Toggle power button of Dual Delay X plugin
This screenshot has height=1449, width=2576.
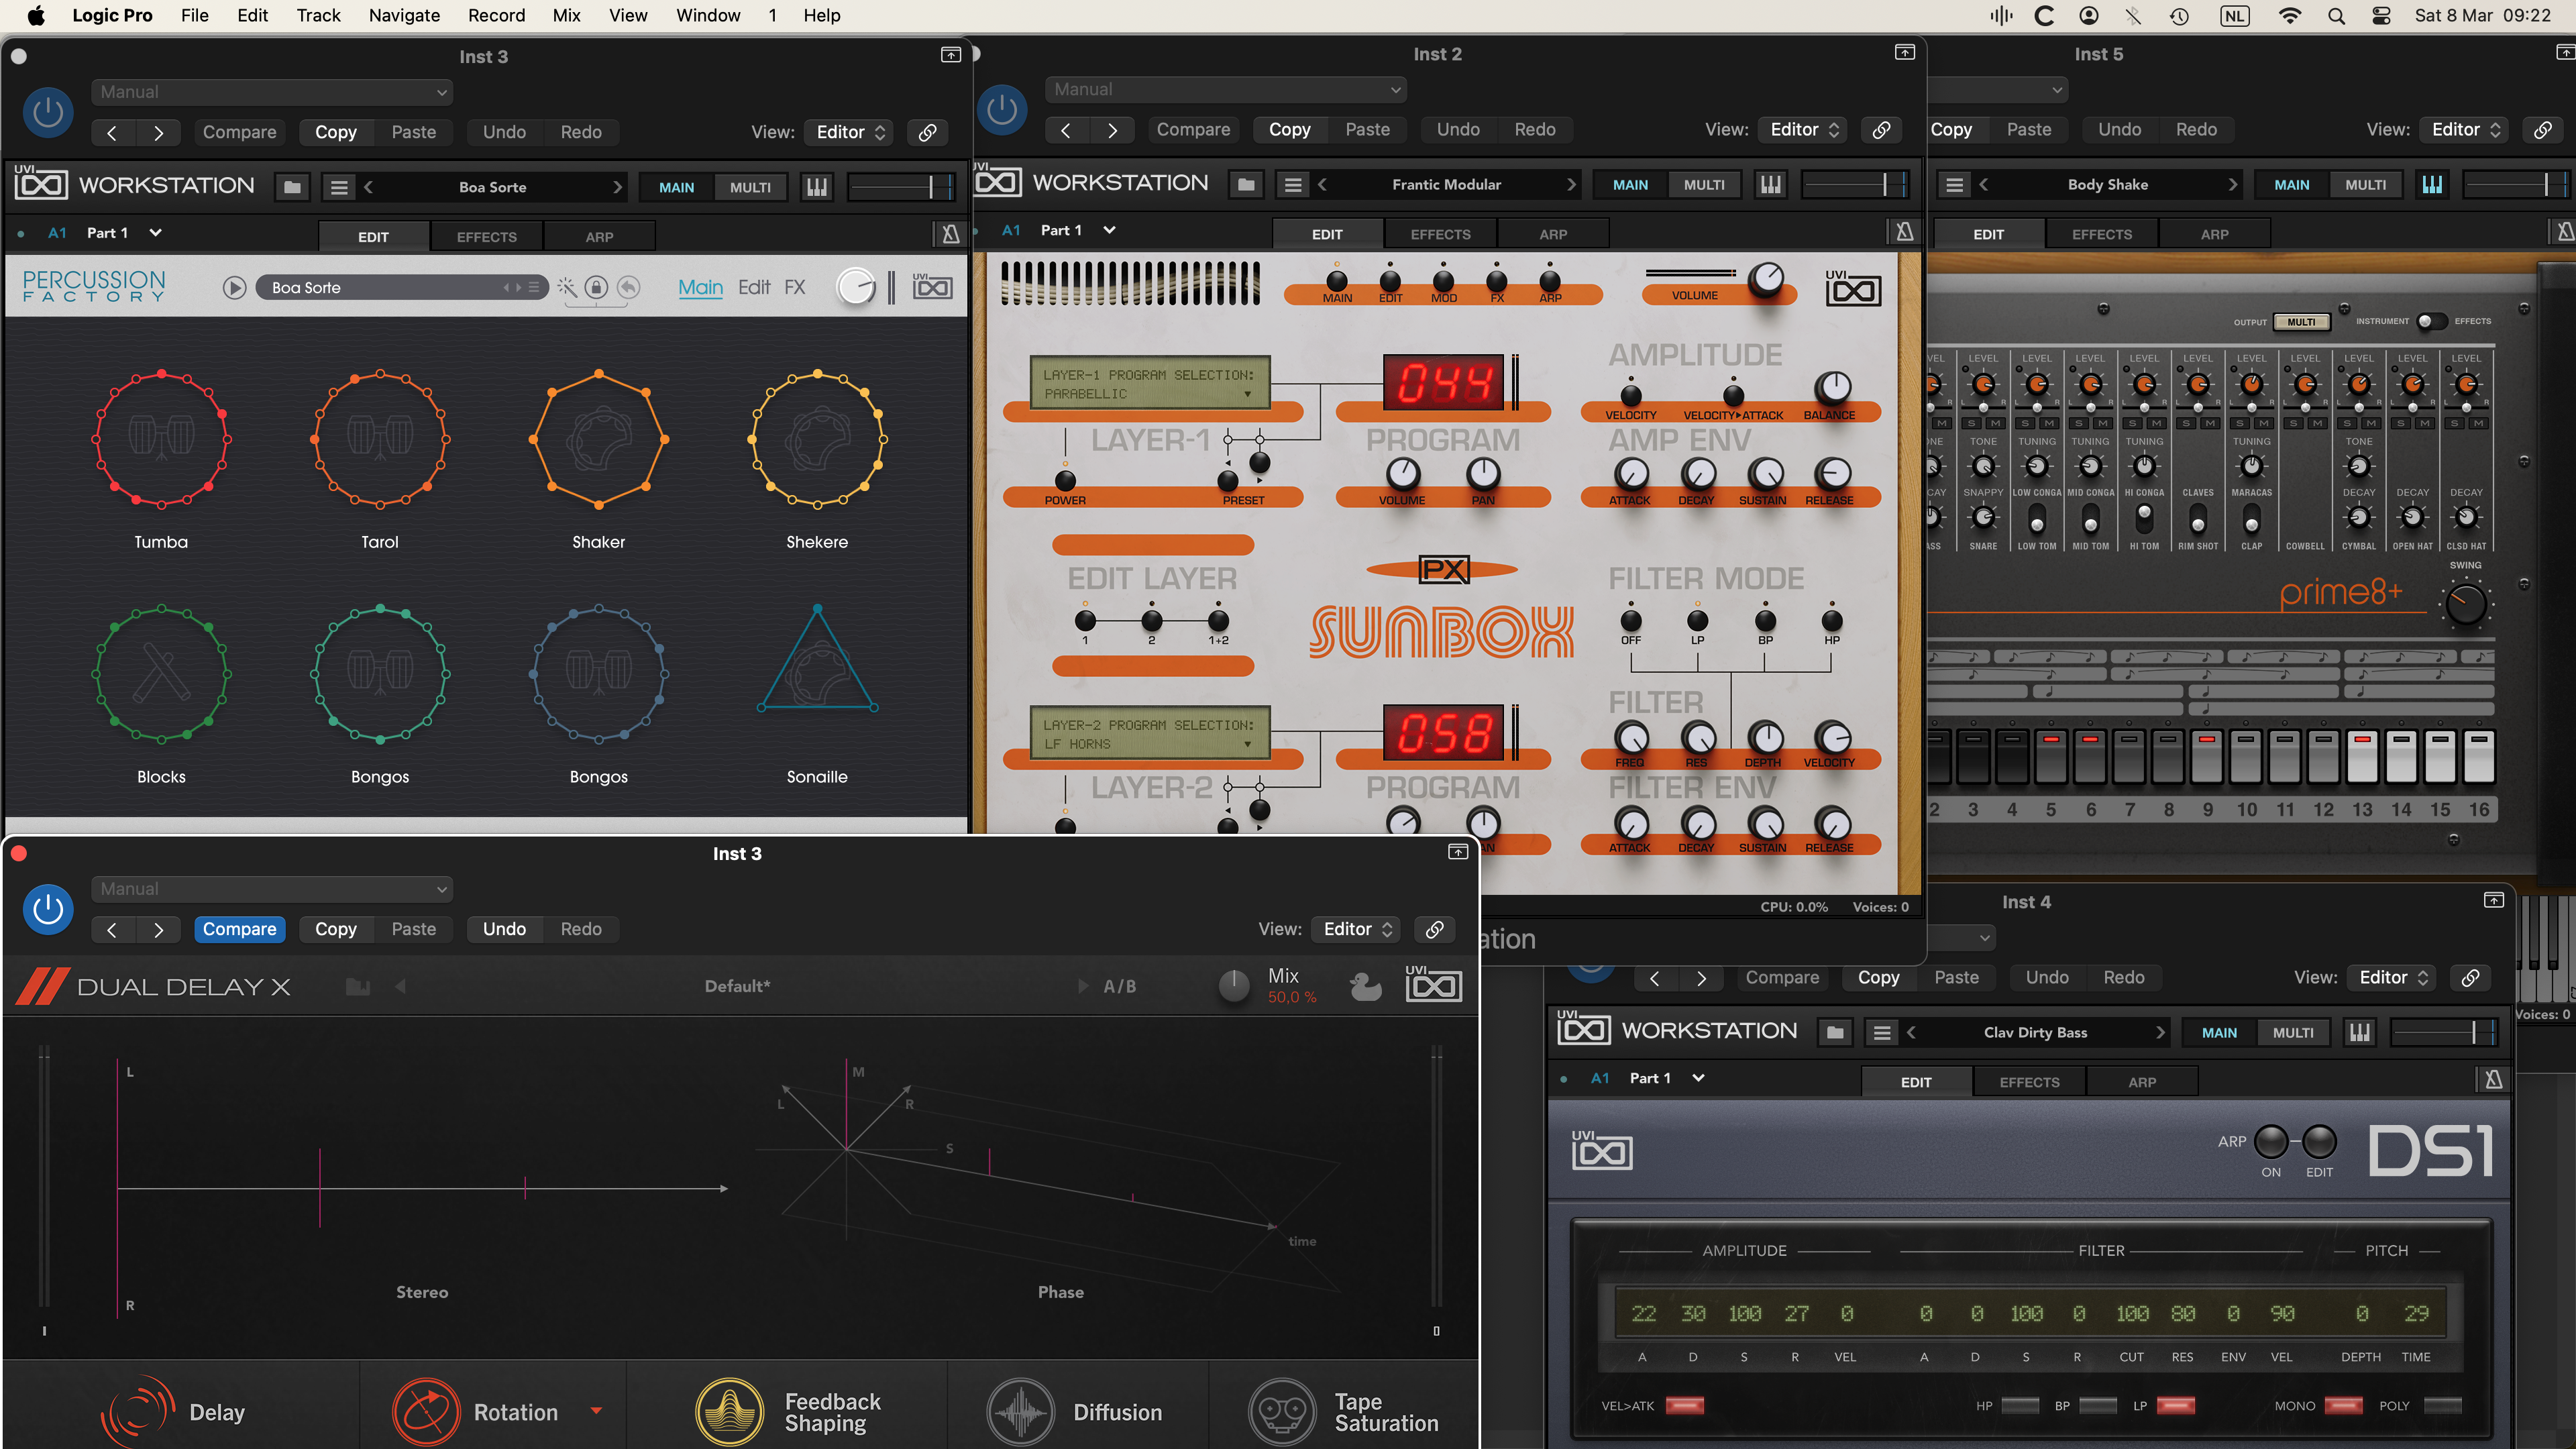48,909
